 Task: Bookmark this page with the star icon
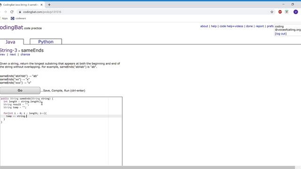pos(272,12)
